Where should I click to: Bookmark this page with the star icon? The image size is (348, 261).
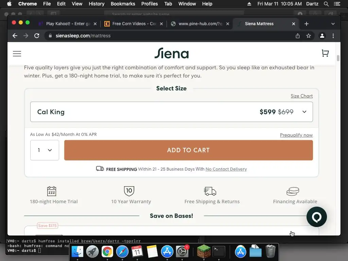click(x=309, y=36)
